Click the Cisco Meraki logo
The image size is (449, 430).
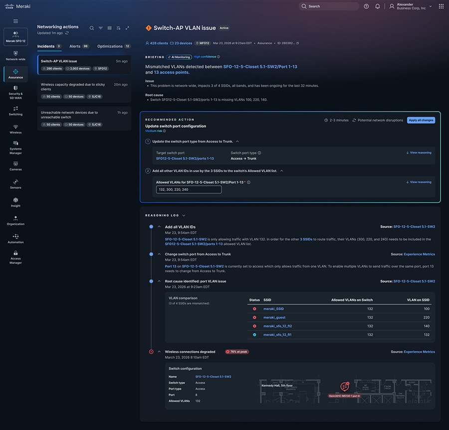click(17, 6)
